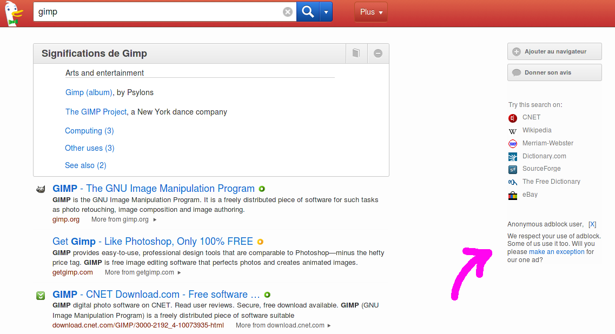Viewport: 615px width, 334px height.
Task: Click the book icon in the Significations header
Action: (x=356, y=54)
